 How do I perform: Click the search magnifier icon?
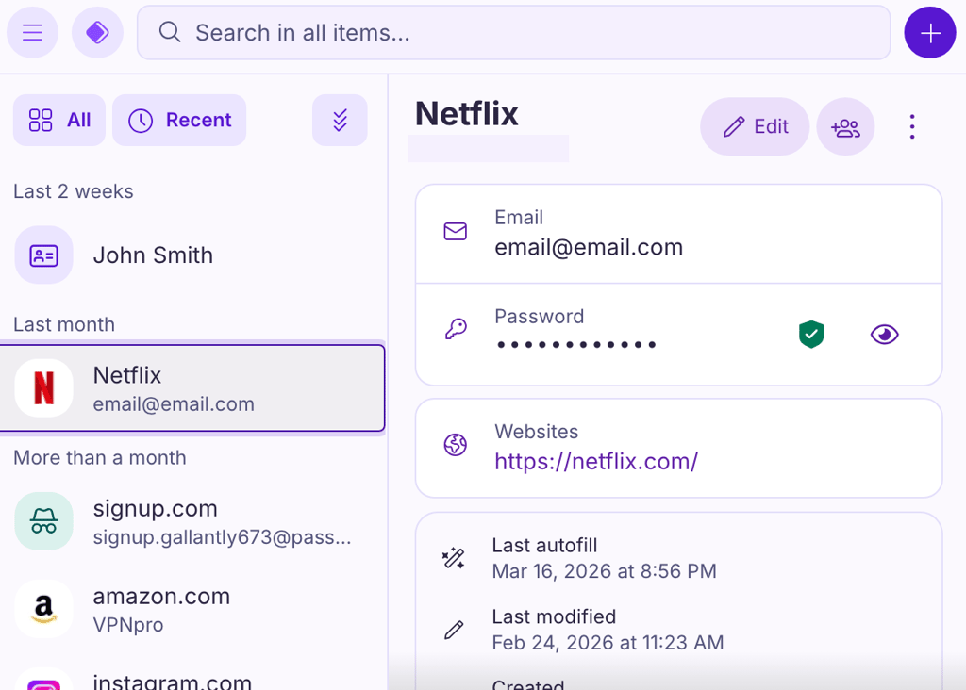pyautogui.click(x=170, y=32)
